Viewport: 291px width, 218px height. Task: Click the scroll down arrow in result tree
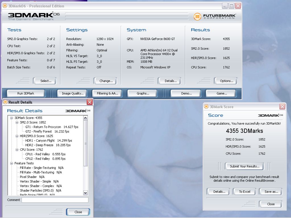(x=85, y=193)
